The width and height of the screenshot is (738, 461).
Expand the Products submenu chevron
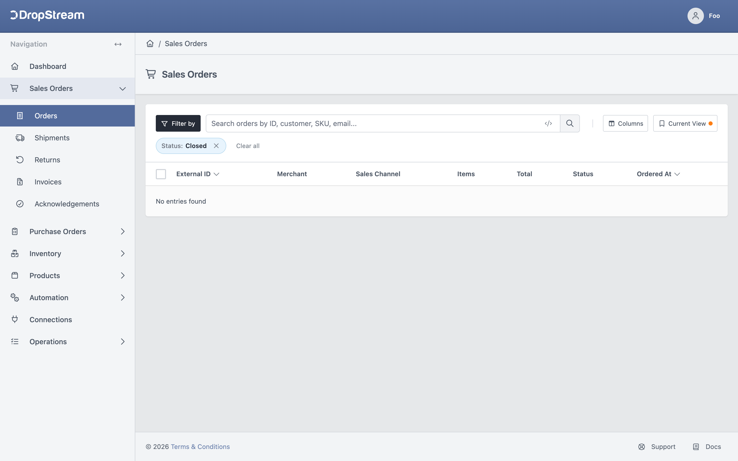click(x=122, y=275)
